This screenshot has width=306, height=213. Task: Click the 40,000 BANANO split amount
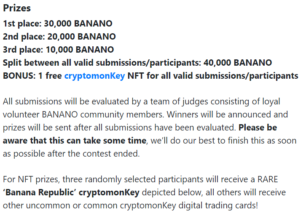click(x=238, y=63)
